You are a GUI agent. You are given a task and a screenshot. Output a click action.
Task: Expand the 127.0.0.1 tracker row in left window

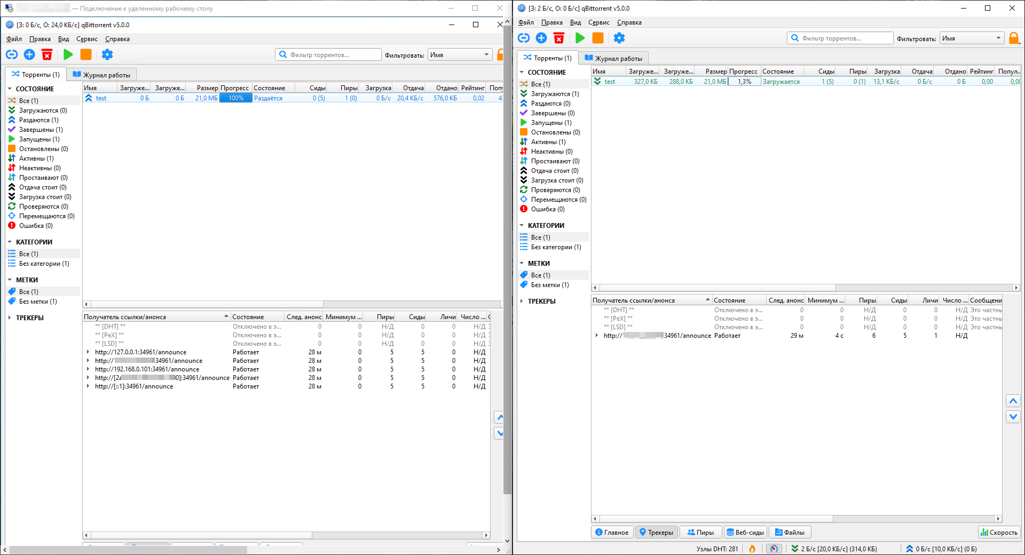88,352
